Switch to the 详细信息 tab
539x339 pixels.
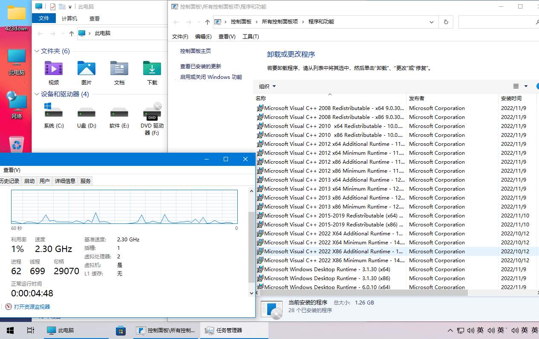[65, 181]
